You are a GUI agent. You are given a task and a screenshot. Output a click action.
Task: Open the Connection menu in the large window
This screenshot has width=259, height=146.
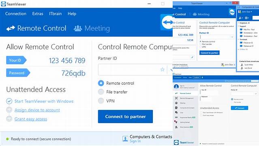[x=16, y=13]
